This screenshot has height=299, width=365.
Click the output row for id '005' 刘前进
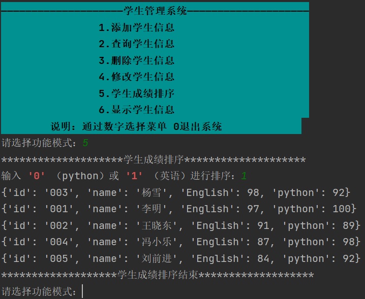(181, 258)
